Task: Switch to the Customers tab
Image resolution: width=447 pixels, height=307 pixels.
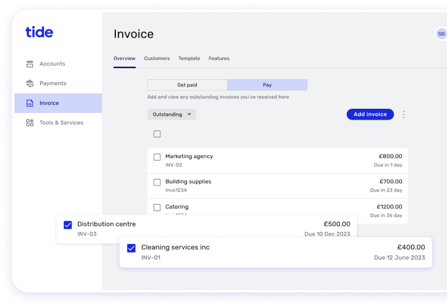Action: [x=157, y=58]
